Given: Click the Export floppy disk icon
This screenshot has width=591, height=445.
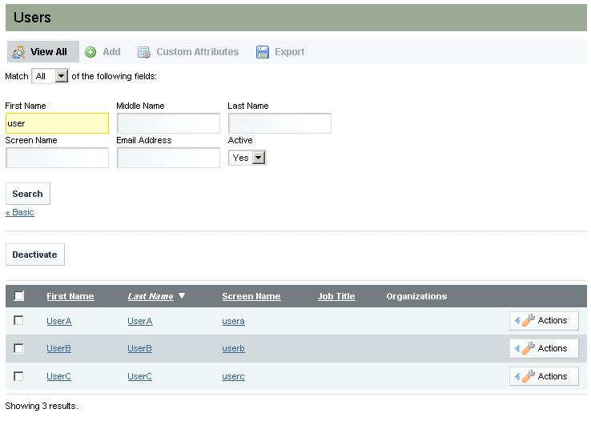Looking at the screenshot, I should [263, 52].
